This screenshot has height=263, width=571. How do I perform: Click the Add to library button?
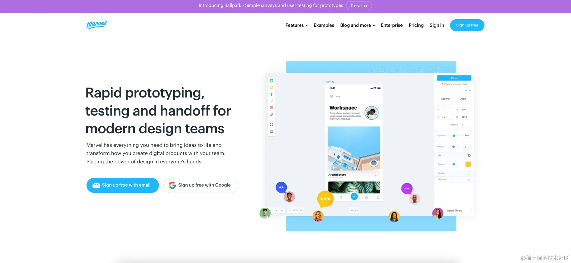coord(454,211)
